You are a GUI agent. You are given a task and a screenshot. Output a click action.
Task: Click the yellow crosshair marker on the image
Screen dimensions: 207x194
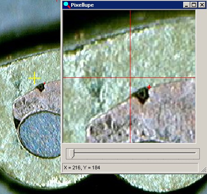point(34,78)
